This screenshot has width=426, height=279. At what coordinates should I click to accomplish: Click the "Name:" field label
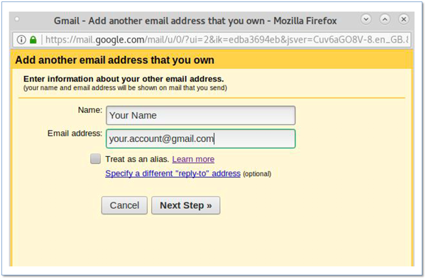coord(90,110)
